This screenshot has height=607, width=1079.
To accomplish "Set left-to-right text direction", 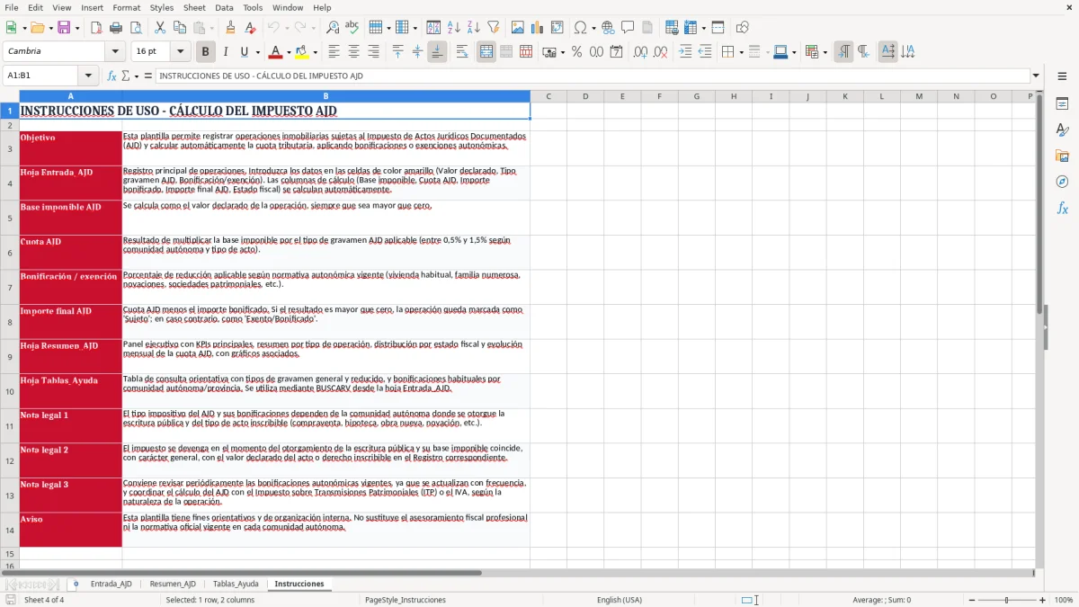I will coord(843,52).
